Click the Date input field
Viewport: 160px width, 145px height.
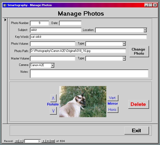click(x=70, y=23)
